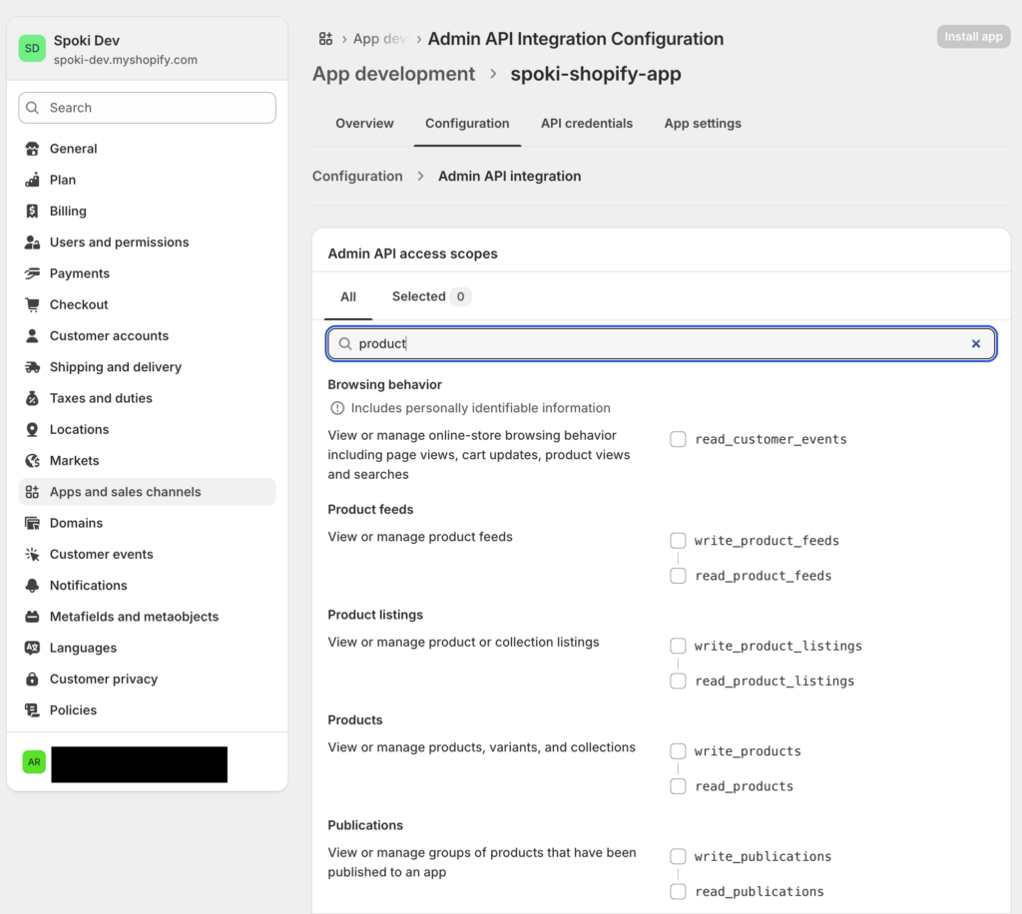The width and height of the screenshot is (1022, 914).
Task: Clear the product search with X icon
Action: [975, 343]
